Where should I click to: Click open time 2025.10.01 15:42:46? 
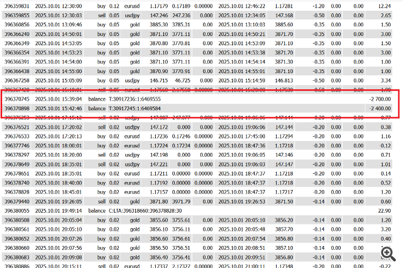point(59,108)
